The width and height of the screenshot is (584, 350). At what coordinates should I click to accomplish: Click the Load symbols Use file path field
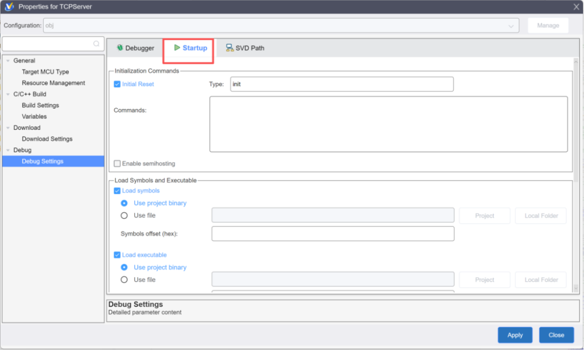[x=333, y=216]
